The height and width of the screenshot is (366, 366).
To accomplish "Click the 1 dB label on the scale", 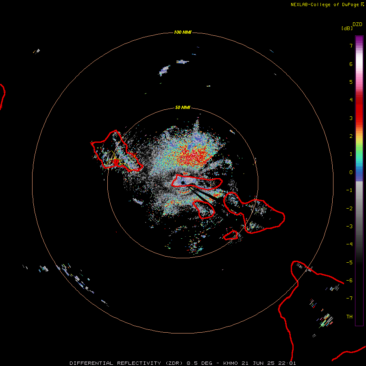I will [x=351, y=154].
